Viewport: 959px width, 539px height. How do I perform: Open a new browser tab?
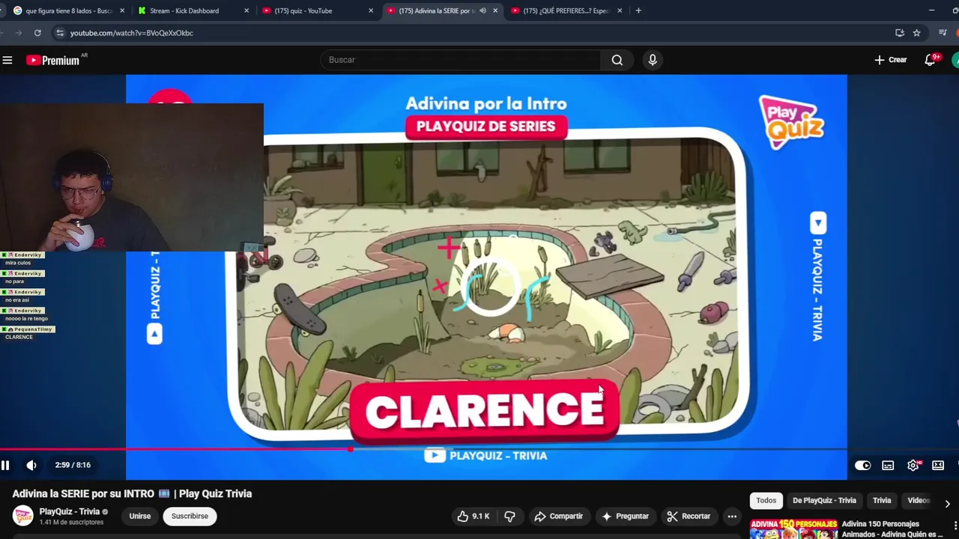click(638, 10)
